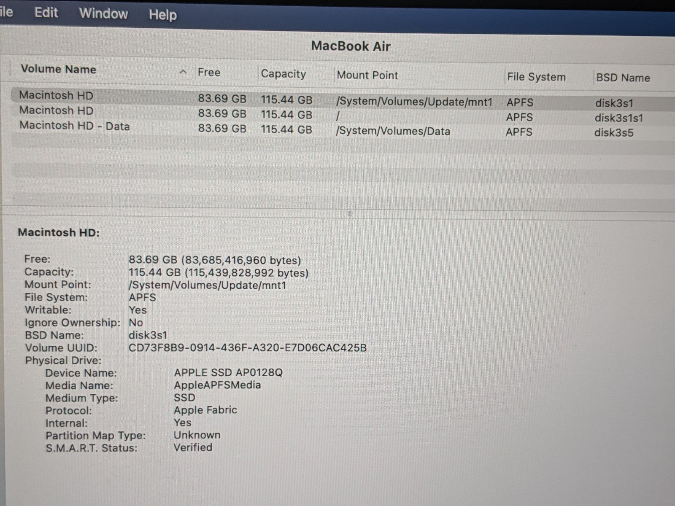Sort volumes by the Capacity column

[283, 74]
